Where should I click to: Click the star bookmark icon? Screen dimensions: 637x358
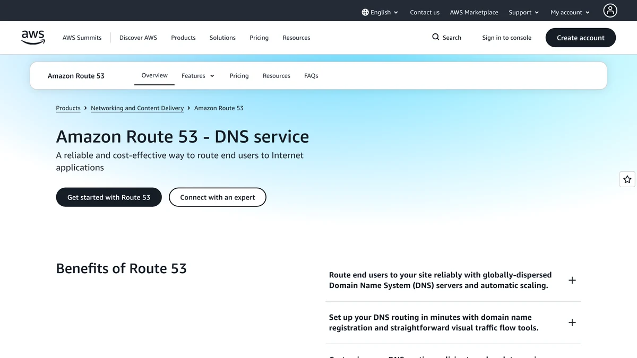(x=627, y=179)
